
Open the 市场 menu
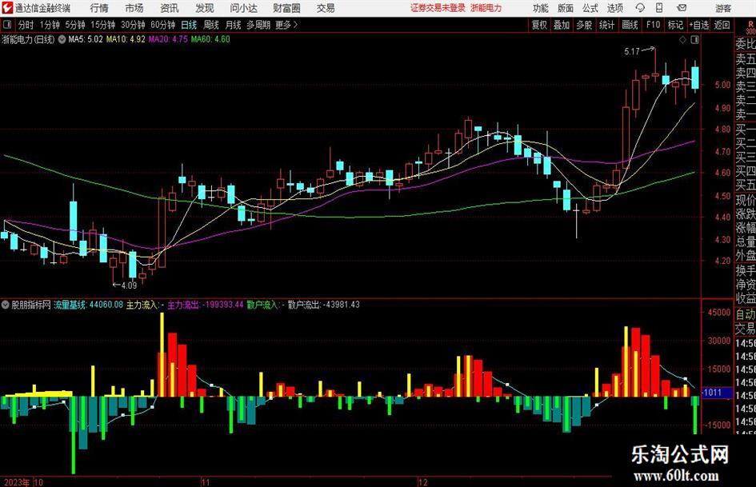[x=134, y=8]
